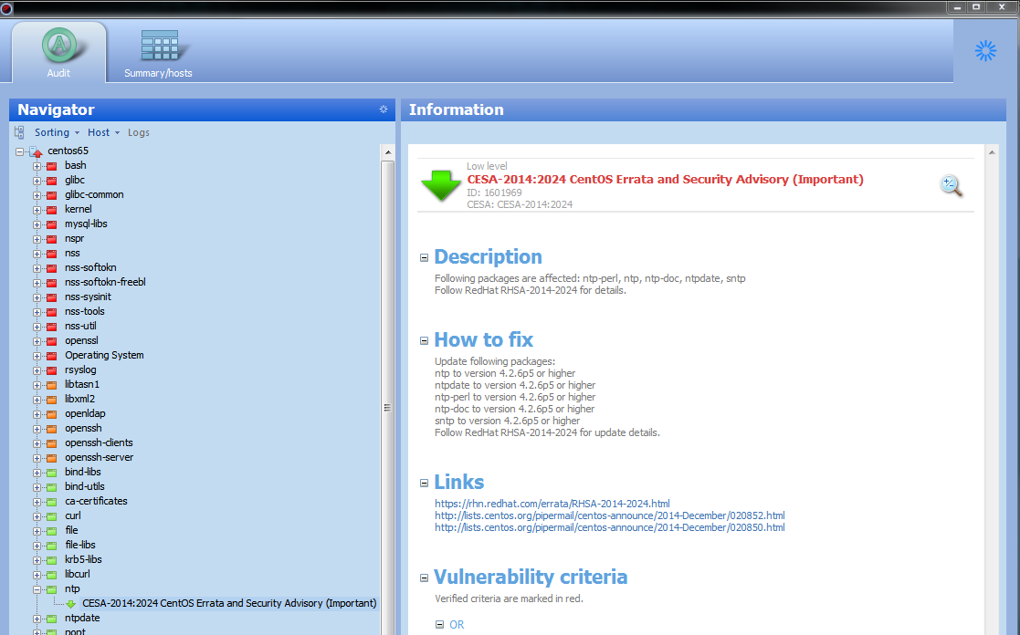This screenshot has width=1020, height=635.
Task: Select the nss-sysinit tree item
Action: 88,297
